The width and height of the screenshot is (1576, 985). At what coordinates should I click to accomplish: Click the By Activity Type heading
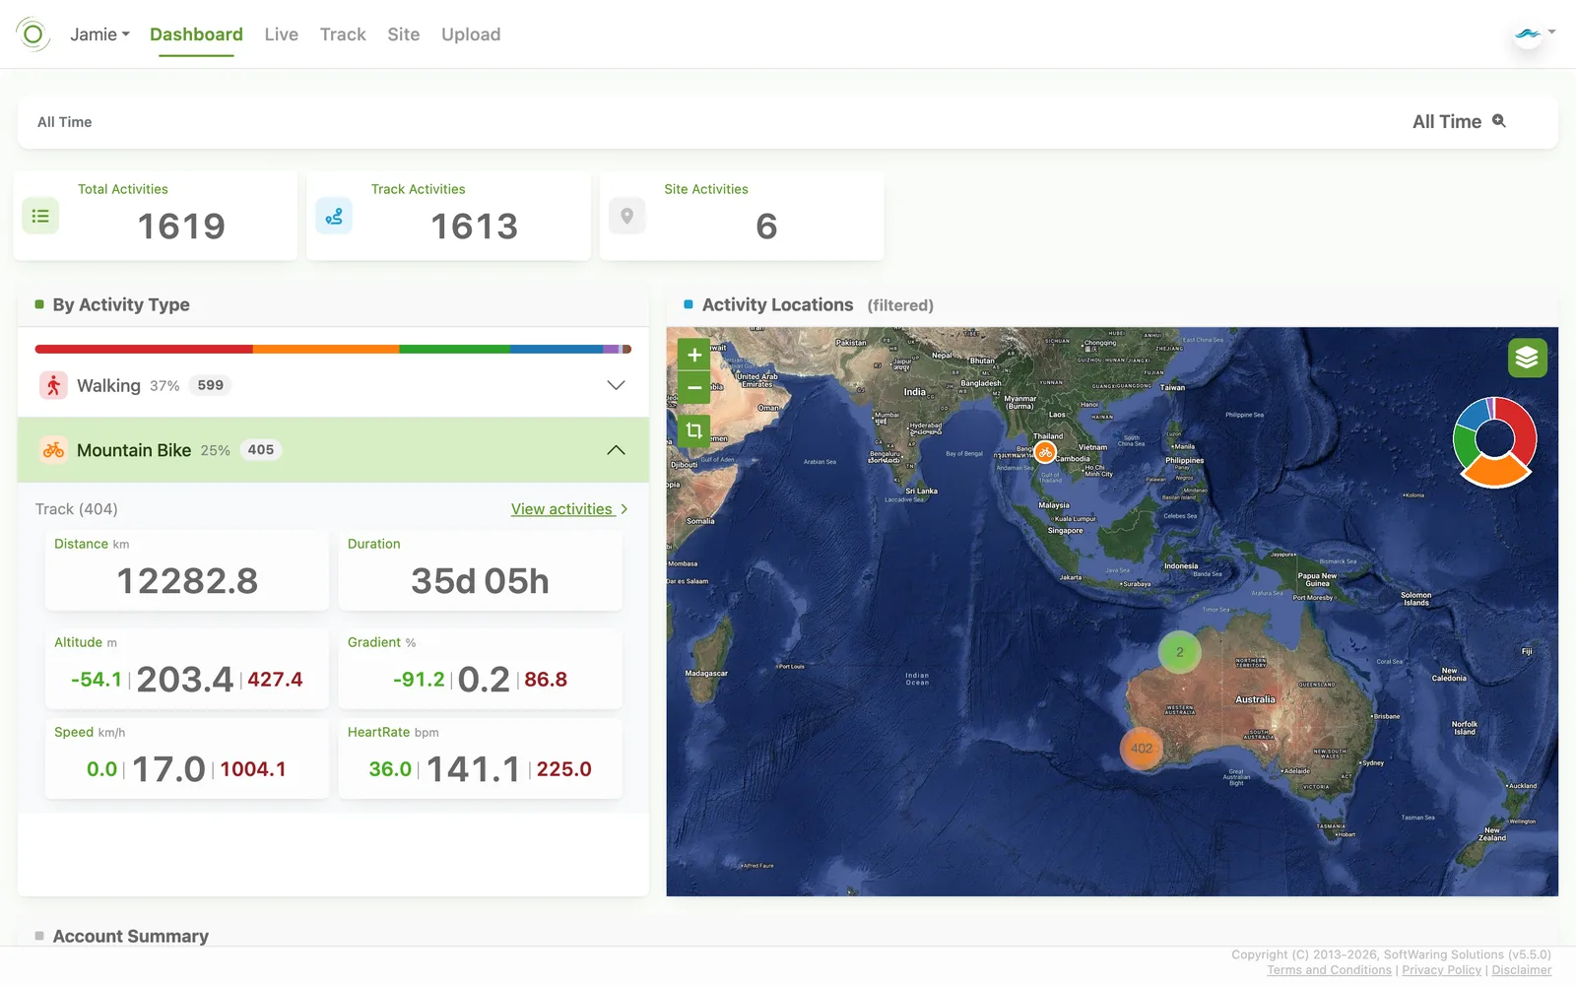point(121,305)
